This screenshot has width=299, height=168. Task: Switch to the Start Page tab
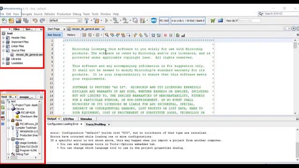click(54, 29)
